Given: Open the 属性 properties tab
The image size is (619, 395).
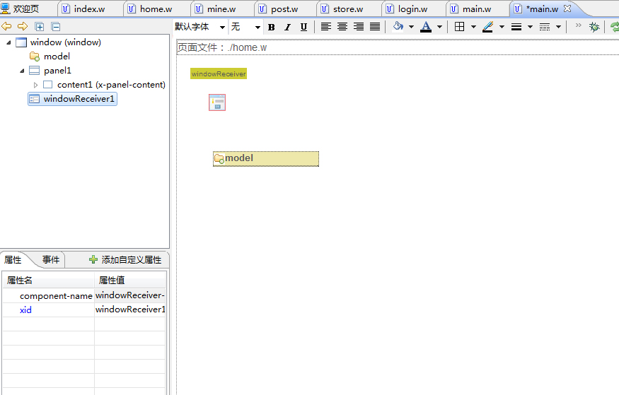Looking at the screenshot, I should pos(13,260).
